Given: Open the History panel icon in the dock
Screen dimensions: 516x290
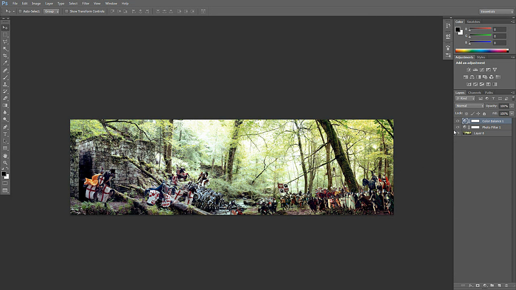Looking at the screenshot, I should 448,26.
